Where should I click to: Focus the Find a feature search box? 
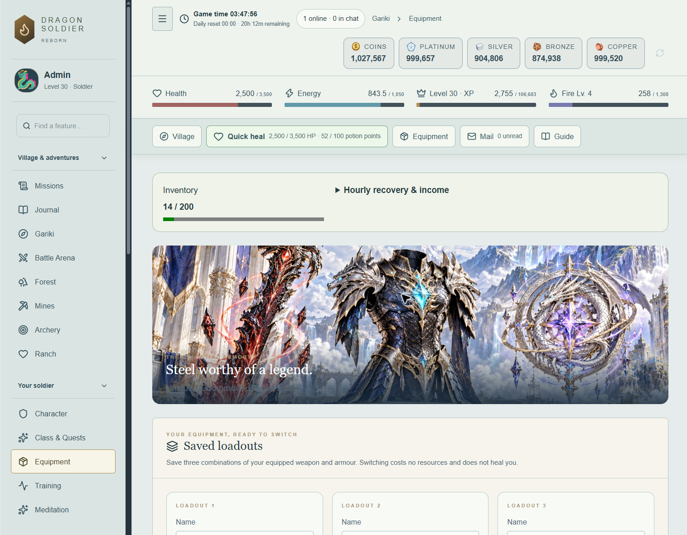[x=63, y=125]
